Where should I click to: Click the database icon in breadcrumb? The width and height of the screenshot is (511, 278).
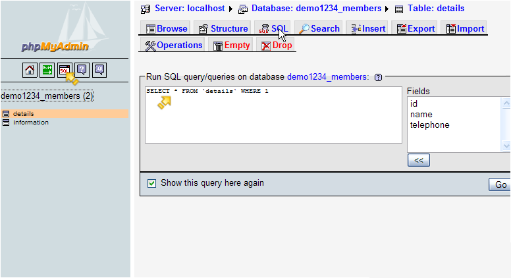tap(243, 9)
